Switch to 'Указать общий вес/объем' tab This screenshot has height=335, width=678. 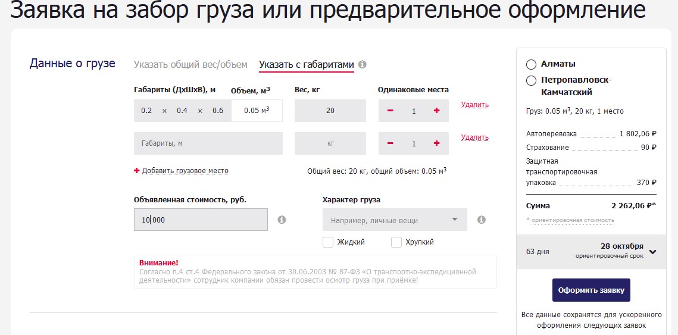(x=190, y=64)
